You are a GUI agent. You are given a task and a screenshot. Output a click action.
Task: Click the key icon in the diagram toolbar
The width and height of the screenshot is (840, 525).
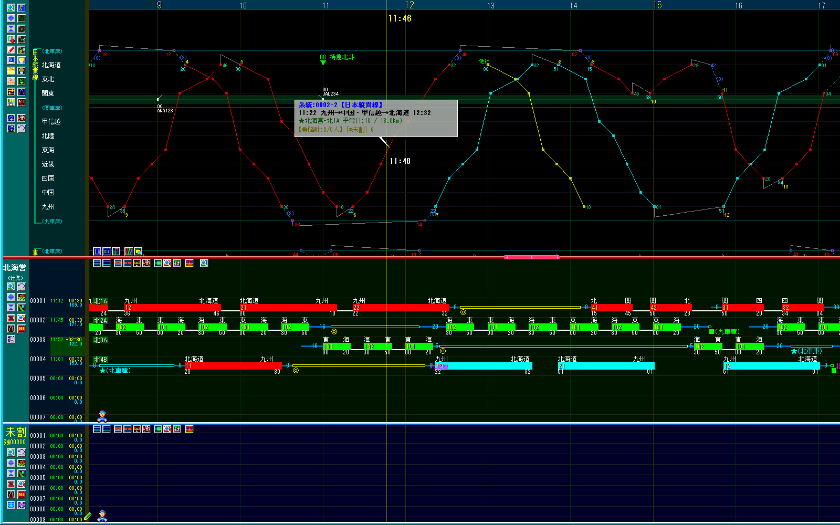coord(22,8)
